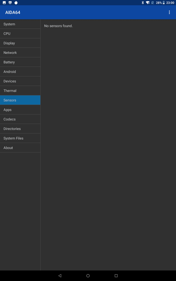The height and width of the screenshot is (281, 176).
Task: Tap the battery indicator icon
Action: tap(163, 3)
